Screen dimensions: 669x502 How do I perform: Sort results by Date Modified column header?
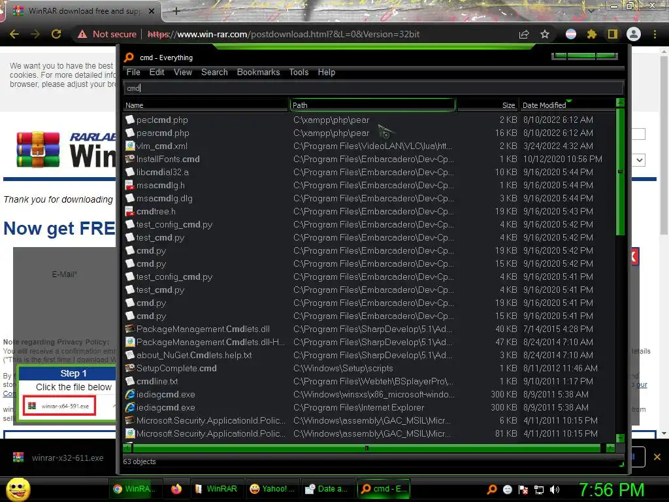(566, 105)
